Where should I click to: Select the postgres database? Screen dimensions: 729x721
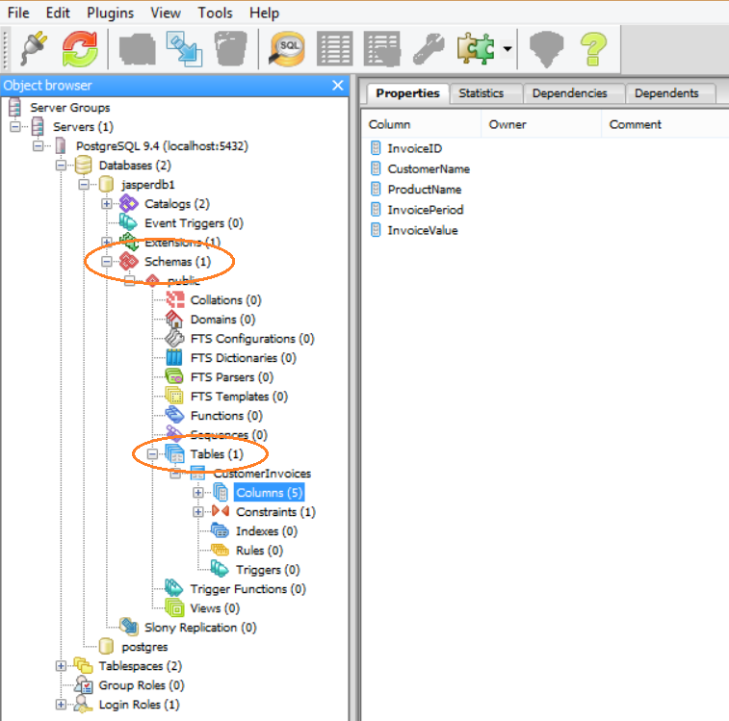click(144, 647)
